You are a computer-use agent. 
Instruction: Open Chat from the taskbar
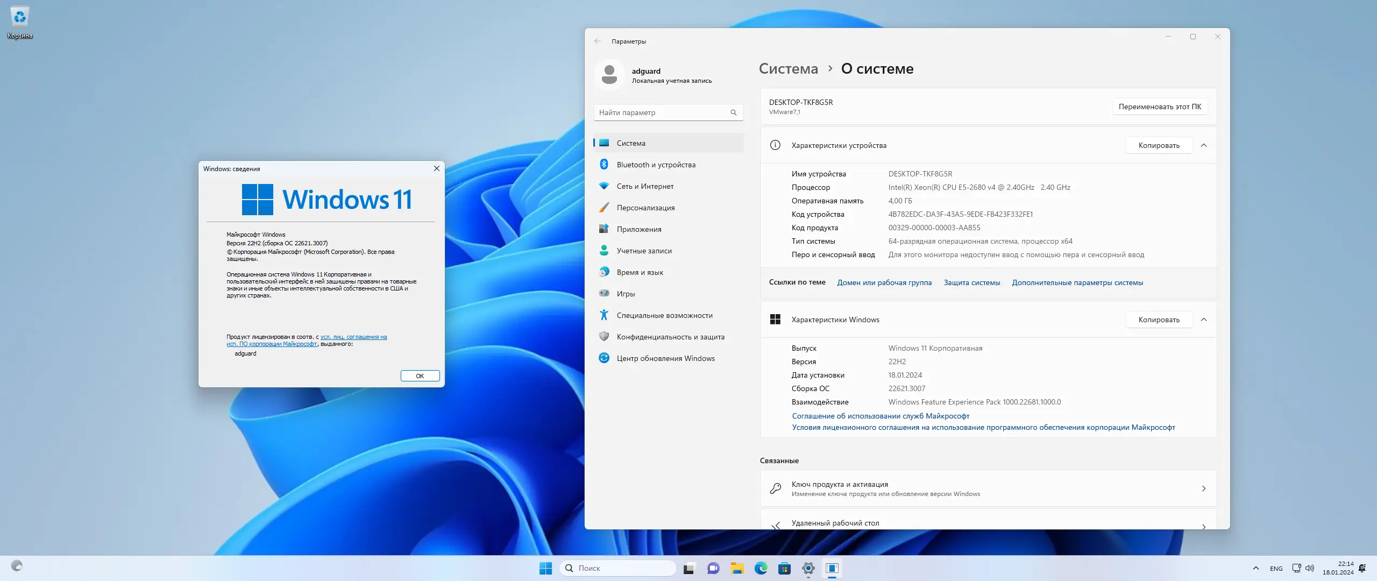point(713,568)
